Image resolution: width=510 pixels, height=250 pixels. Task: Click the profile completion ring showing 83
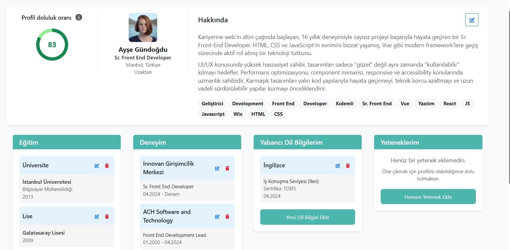(52, 45)
